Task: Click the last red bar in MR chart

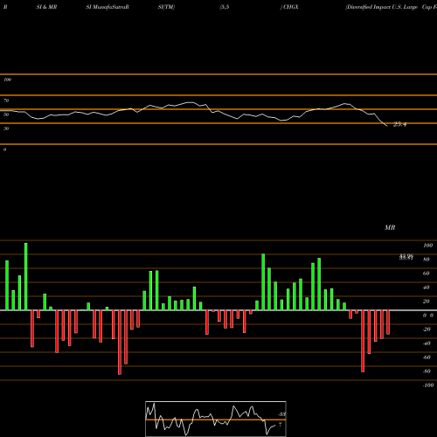Action: click(388, 323)
